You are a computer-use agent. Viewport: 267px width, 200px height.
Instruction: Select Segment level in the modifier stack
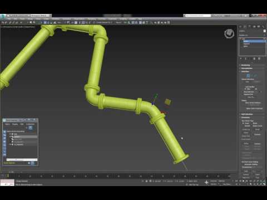point(246,44)
